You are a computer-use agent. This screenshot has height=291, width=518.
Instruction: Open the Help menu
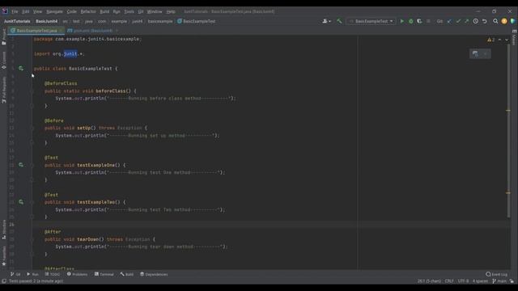coord(171,11)
